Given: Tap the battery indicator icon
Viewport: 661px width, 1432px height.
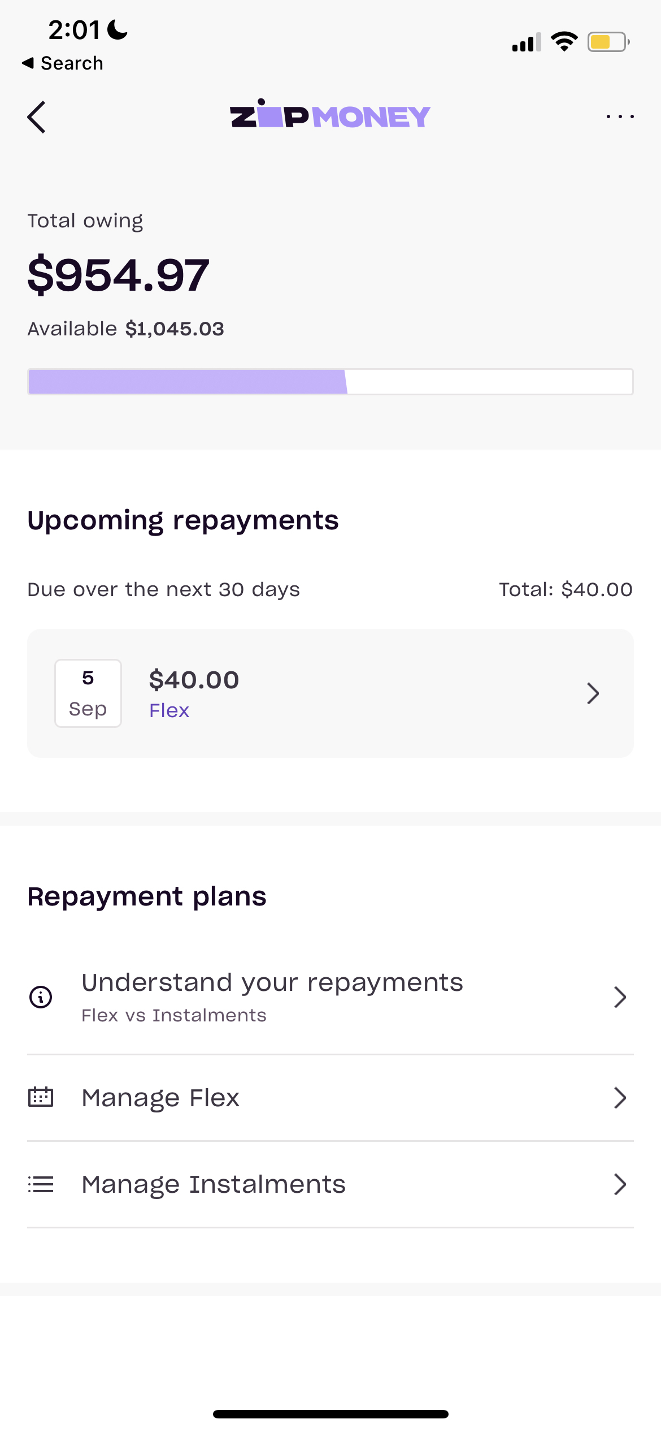Looking at the screenshot, I should click(x=606, y=40).
